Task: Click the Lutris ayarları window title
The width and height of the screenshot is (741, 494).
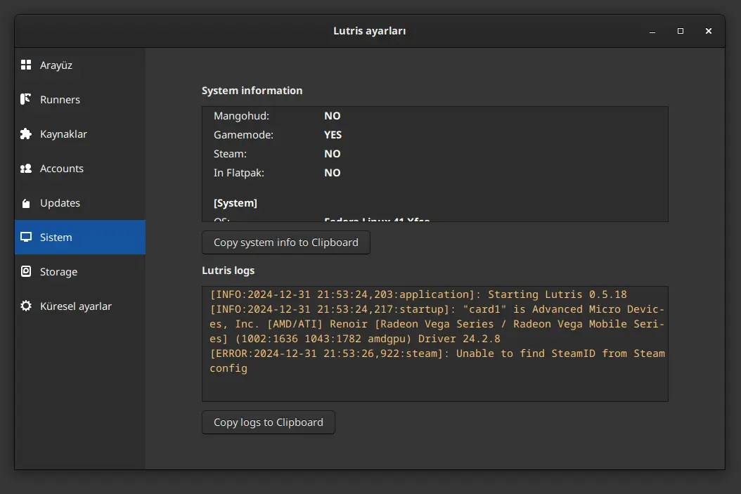Action: click(370, 31)
